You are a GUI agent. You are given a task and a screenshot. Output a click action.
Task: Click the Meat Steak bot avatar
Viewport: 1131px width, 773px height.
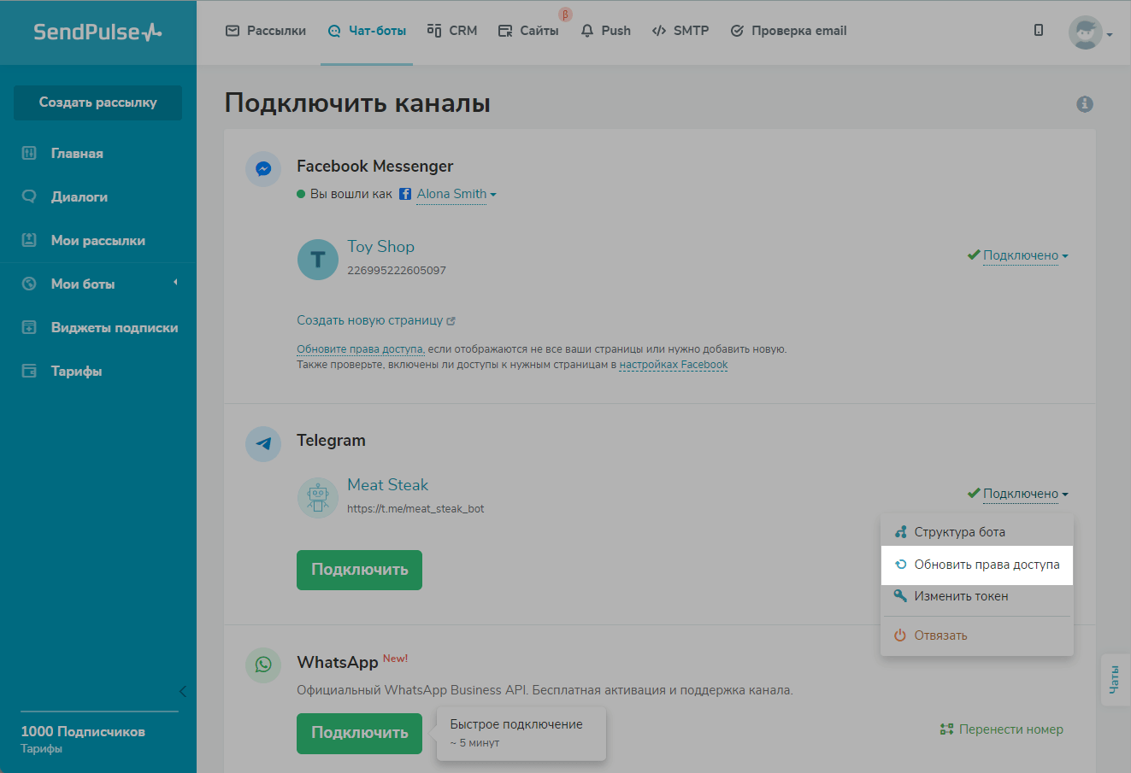point(318,498)
